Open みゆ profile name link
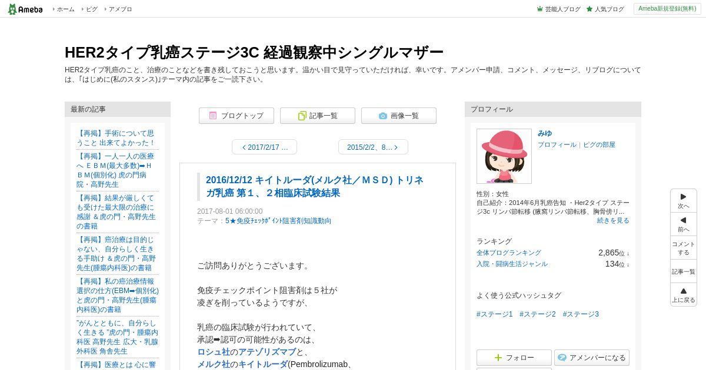This screenshot has width=706, height=370. pyautogui.click(x=545, y=133)
